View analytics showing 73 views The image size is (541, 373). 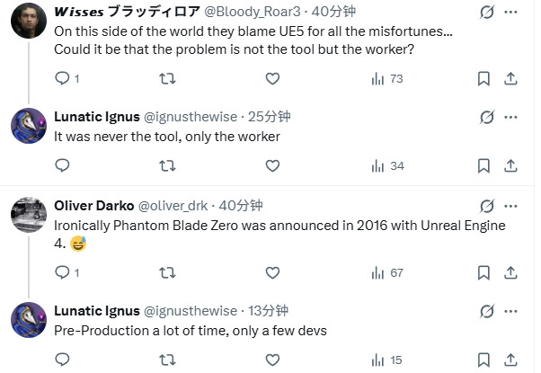pos(387,79)
